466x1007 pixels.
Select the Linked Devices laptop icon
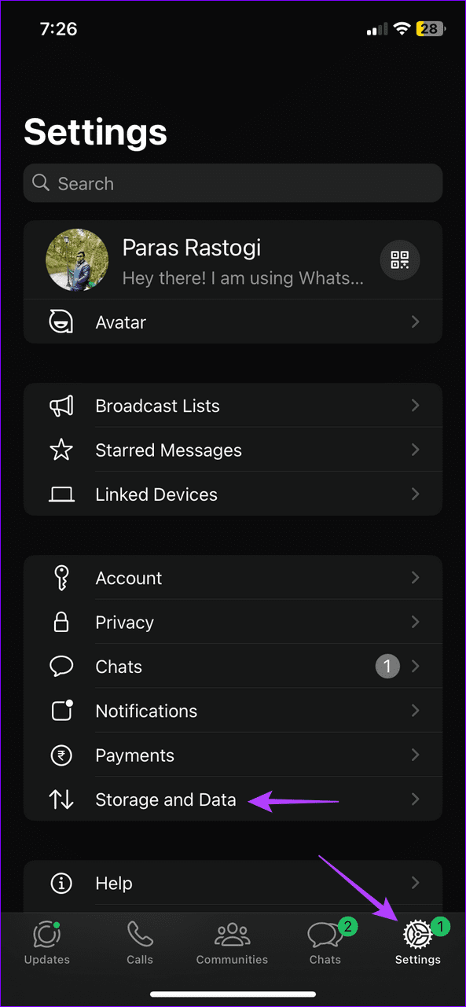[61, 494]
